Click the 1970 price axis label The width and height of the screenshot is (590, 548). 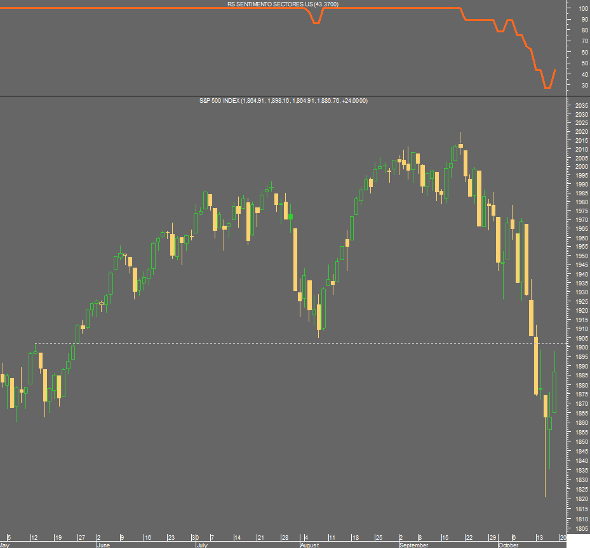point(581,219)
